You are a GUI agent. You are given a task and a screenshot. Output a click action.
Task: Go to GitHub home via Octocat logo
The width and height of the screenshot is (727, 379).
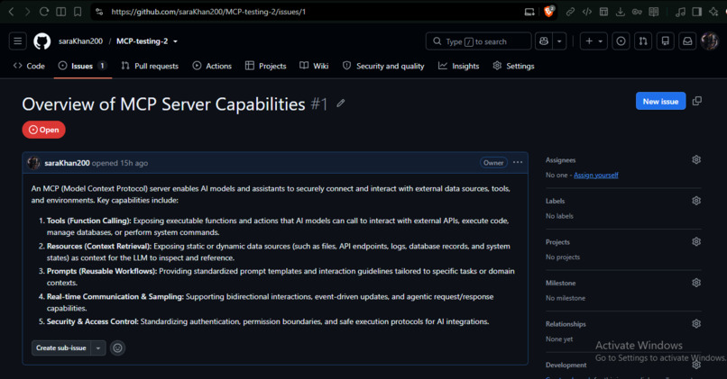tap(42, 41)
